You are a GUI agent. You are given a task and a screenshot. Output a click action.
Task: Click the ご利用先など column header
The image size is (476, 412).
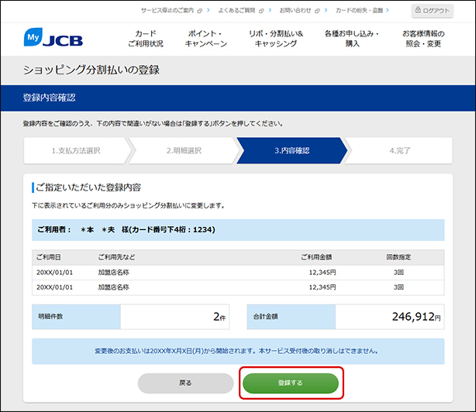click(116, 257)
